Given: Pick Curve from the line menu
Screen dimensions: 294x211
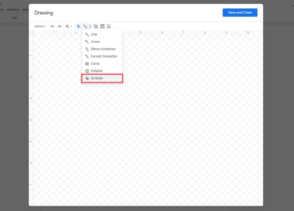Looking at the screenshot, I should pyautogui.click(x=102, y=64).
